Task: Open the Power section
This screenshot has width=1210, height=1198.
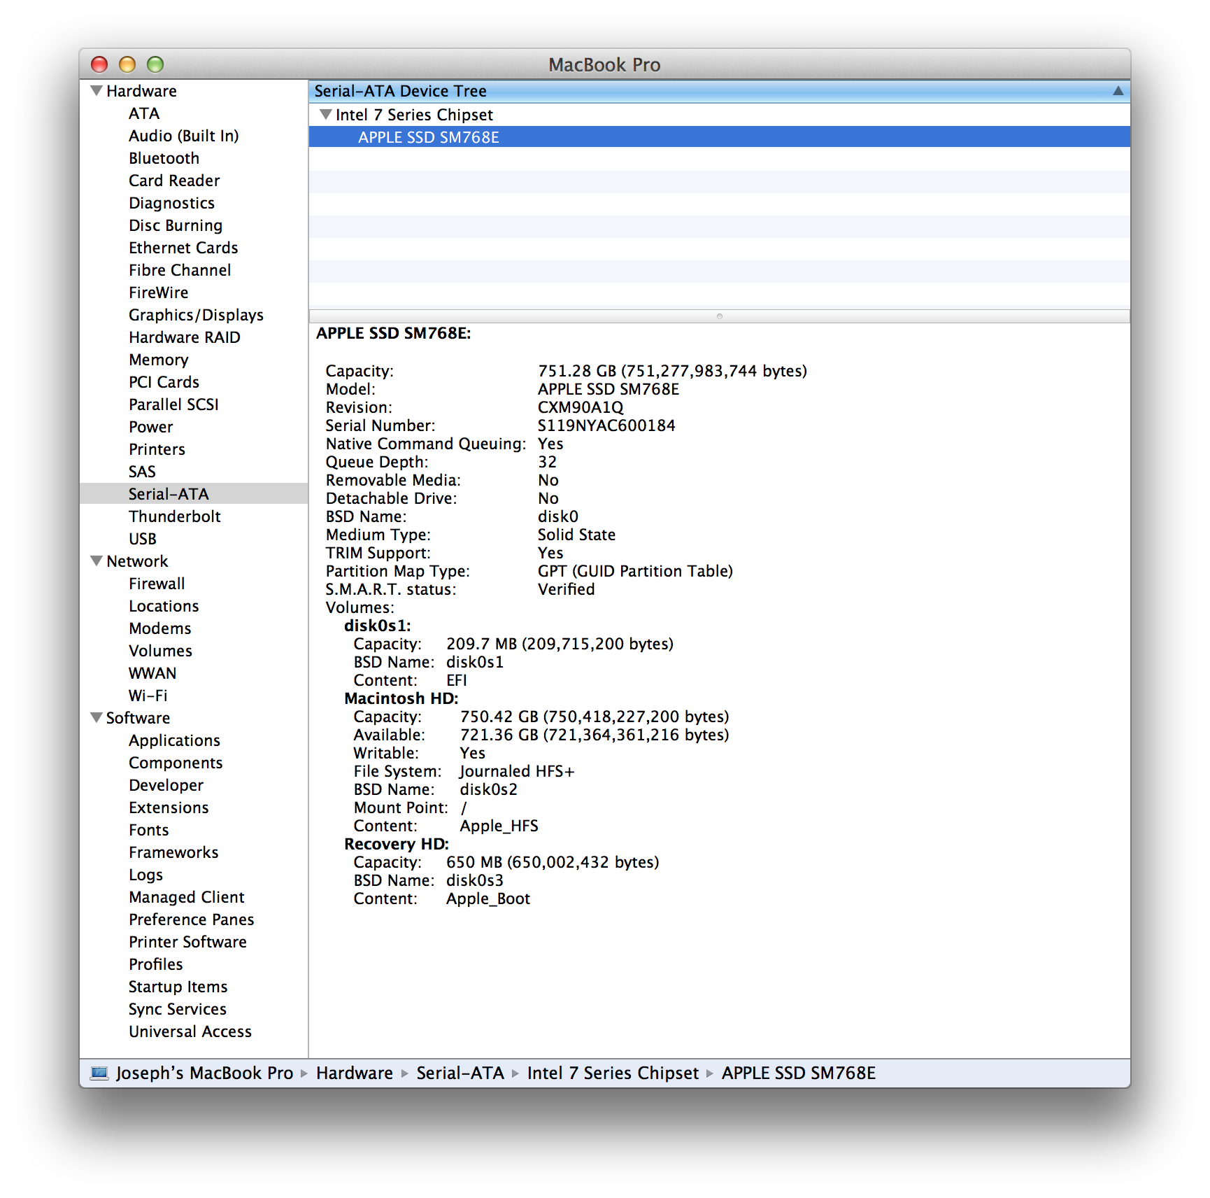Action: click(151, 427)
